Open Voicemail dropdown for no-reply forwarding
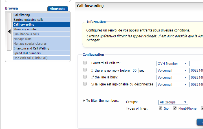 pyautogui.click(x=172, y=71)
